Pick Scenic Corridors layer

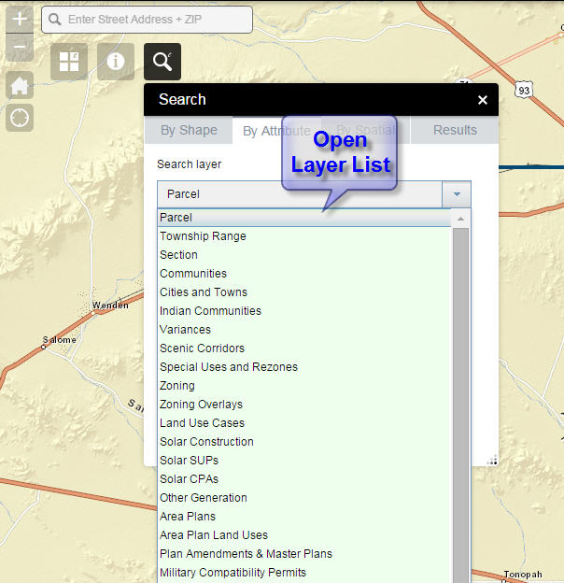click(303, 348)
